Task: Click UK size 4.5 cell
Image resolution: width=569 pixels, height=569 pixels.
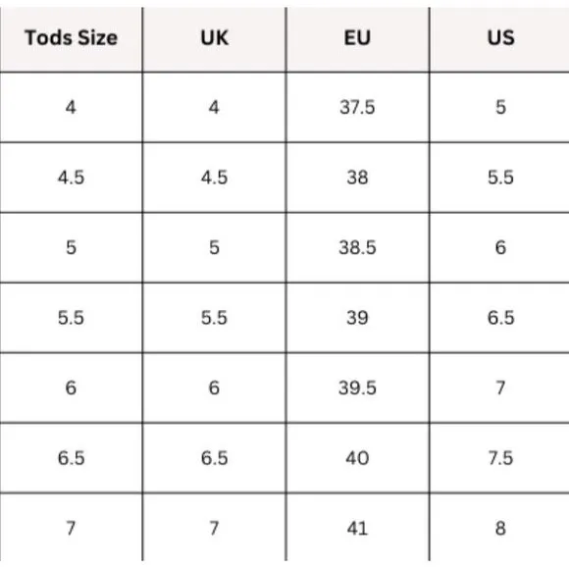Action: tap(215, 178)
